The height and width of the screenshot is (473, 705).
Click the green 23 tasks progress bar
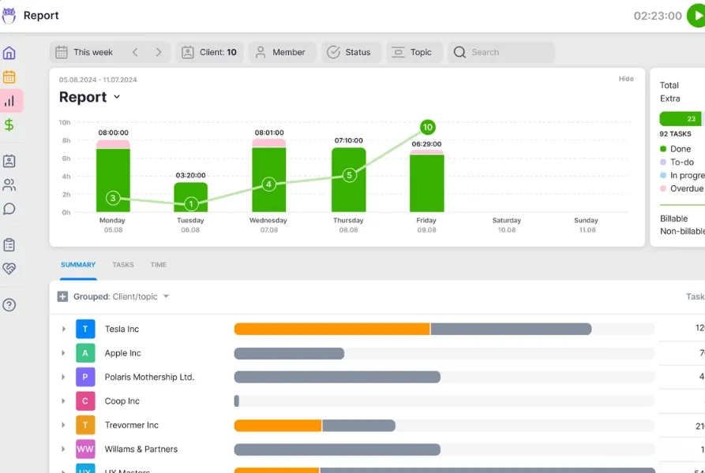[x=681, y=119]
